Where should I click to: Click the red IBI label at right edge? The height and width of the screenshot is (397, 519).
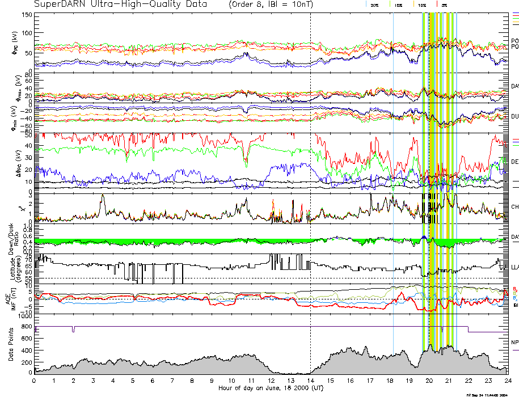coord(515,306)
